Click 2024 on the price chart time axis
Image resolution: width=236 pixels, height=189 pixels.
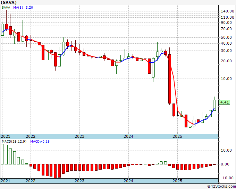coord(128,136)
